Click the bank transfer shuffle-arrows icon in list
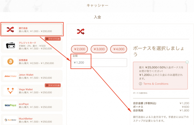 [10, 30]
